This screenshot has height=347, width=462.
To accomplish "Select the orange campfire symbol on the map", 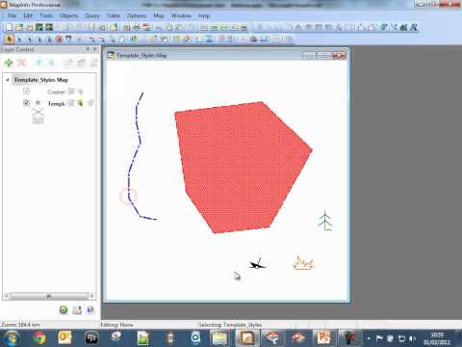I will [x=303, y=263].
